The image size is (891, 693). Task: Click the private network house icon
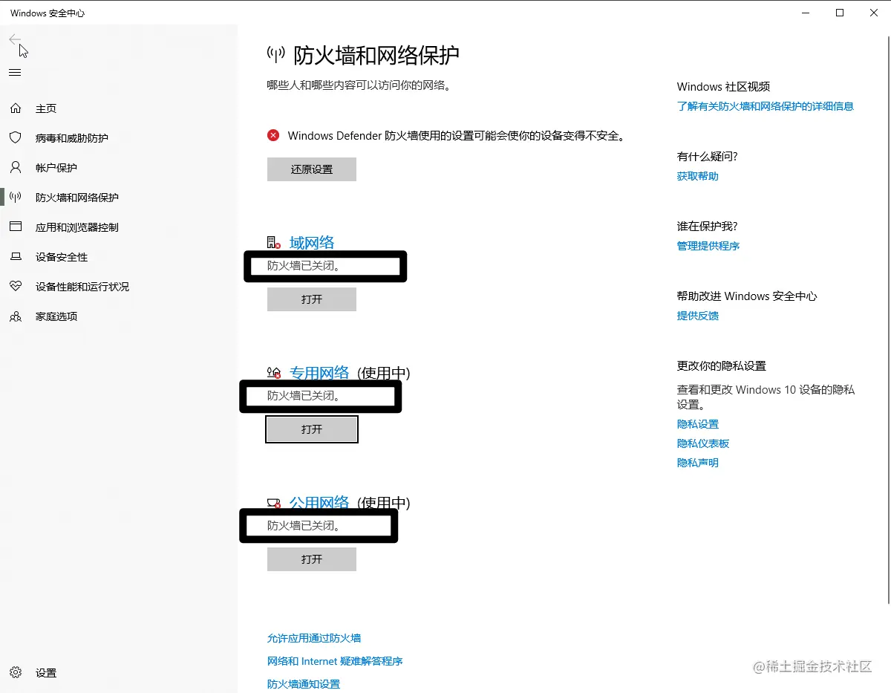coord(274,372)
